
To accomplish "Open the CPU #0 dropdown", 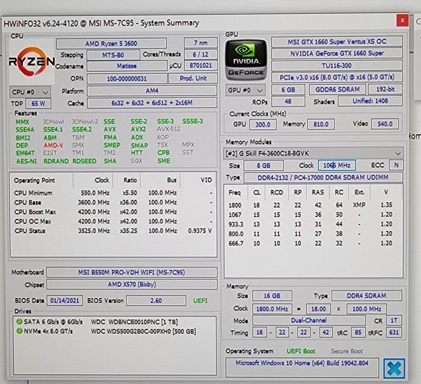I will (x=30, y=92).
